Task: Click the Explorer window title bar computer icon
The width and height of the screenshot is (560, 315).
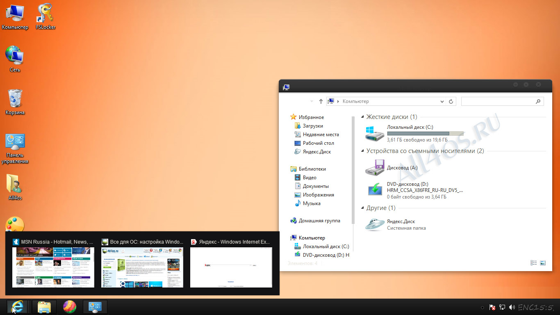Action: 286,87
